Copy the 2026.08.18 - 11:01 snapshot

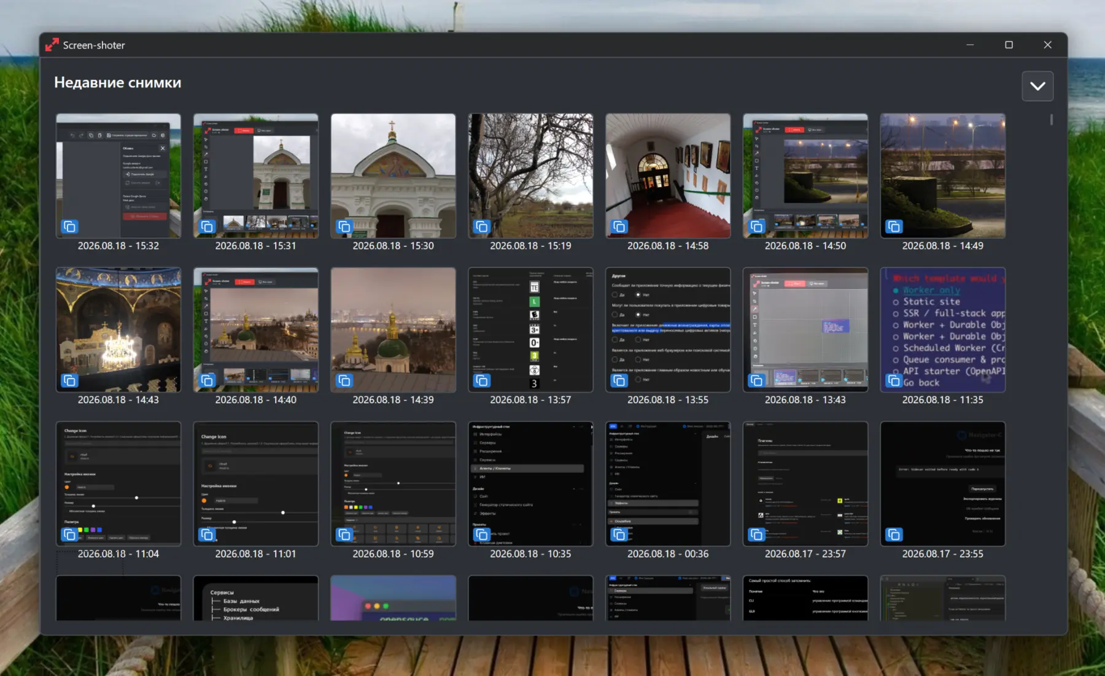207,535
